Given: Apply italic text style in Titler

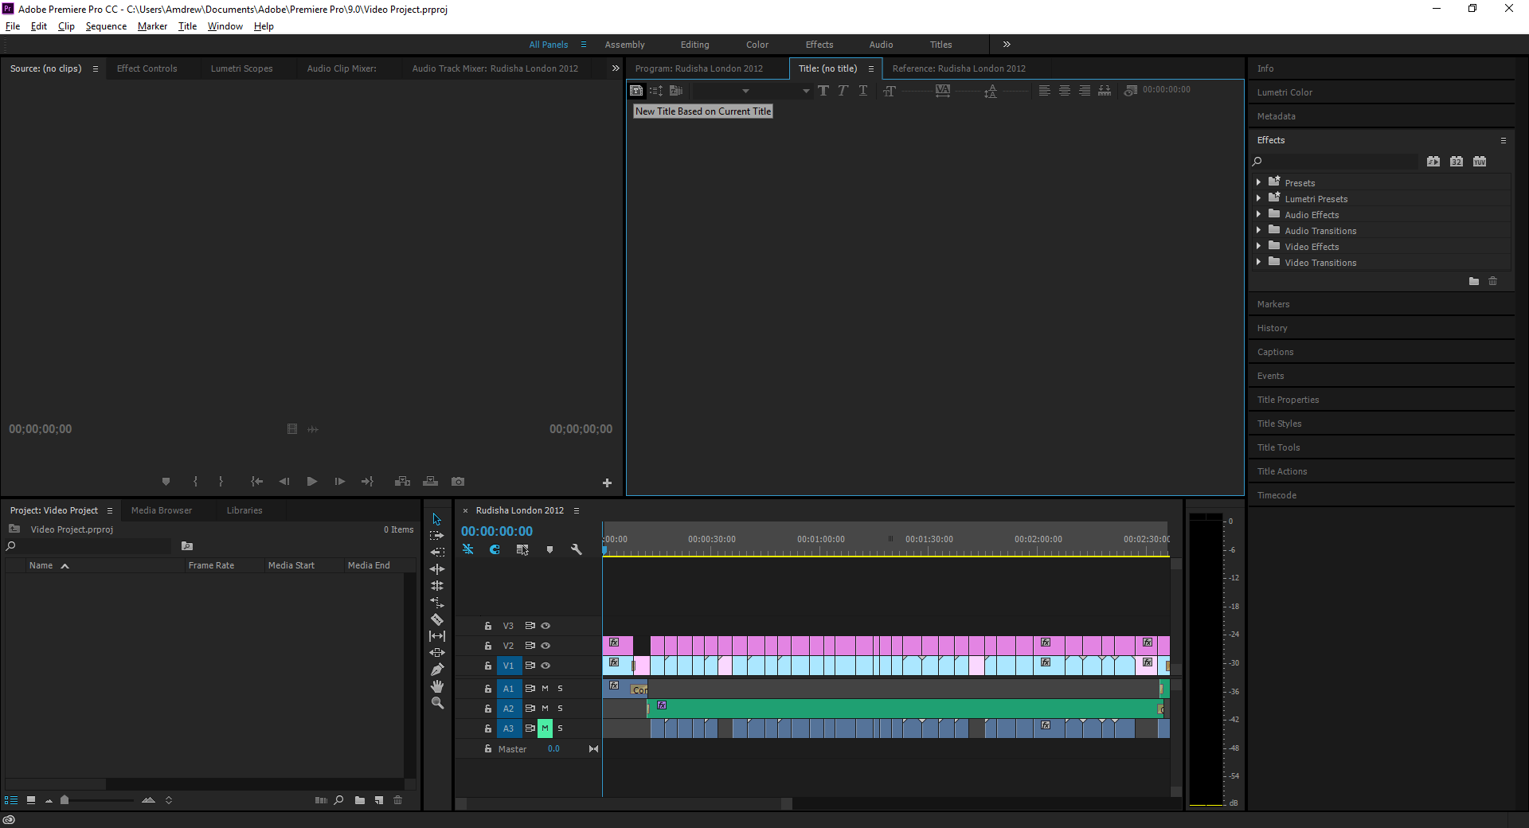Looking at the screenshot, I should click(x=843, y=91).
